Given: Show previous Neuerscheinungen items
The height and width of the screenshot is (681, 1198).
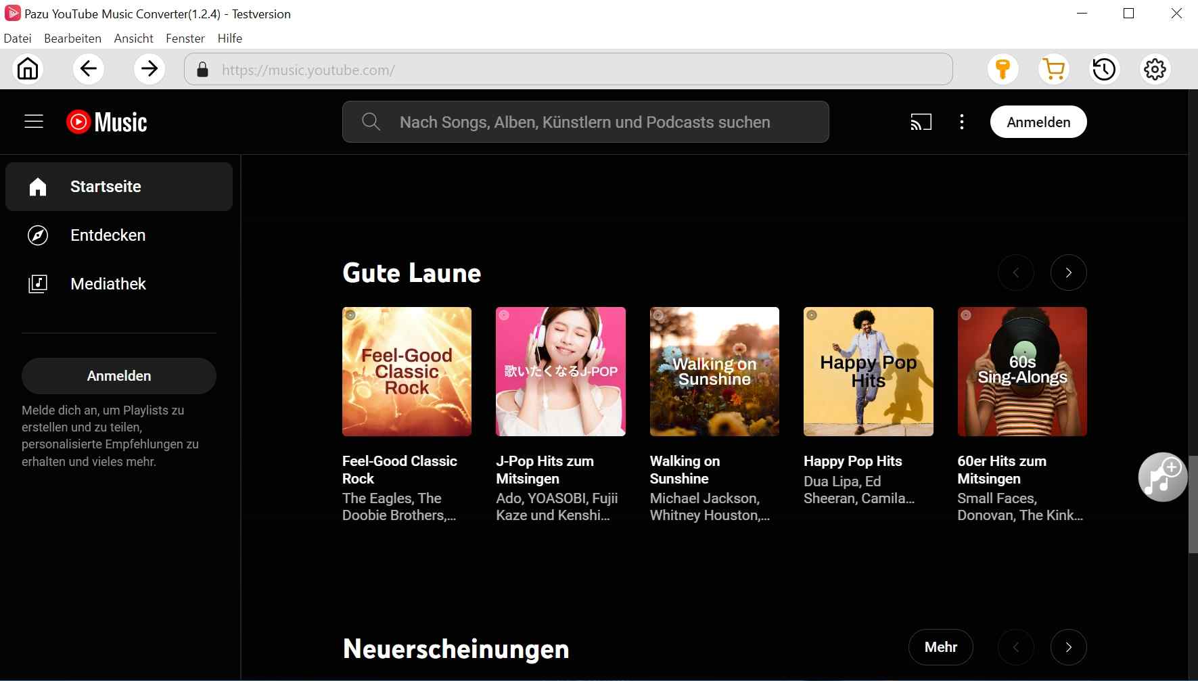Looking at the screenshot, I should coord(1016,647).
